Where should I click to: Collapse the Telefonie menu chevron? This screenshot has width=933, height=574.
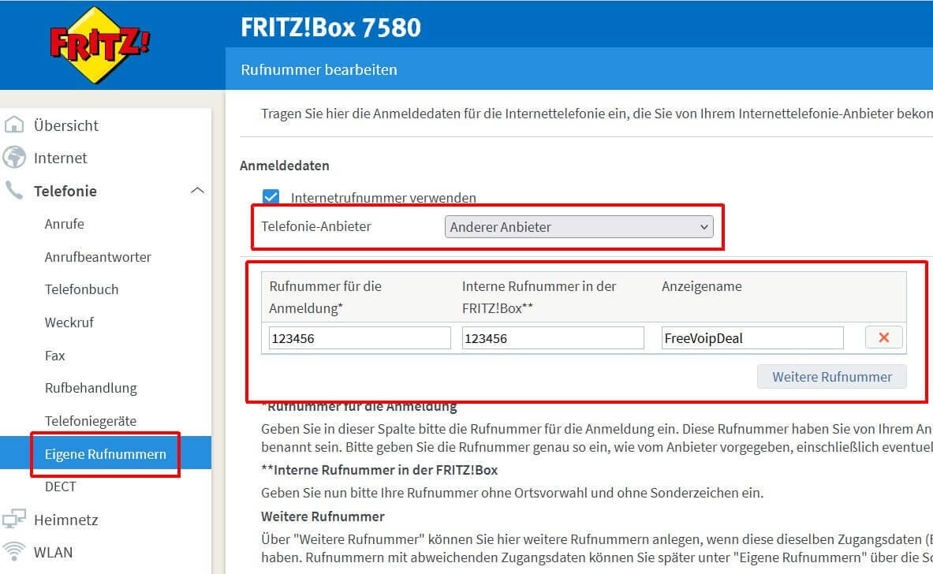point(197,190)
